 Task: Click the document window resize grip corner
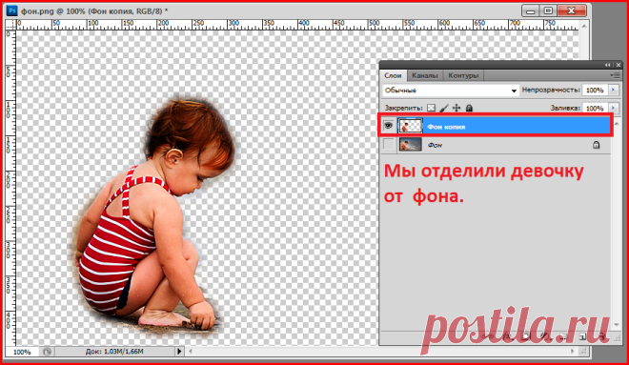point(583,352)
